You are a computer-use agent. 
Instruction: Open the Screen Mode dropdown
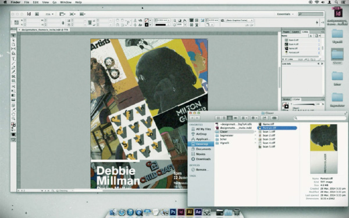tap(73, 14)
